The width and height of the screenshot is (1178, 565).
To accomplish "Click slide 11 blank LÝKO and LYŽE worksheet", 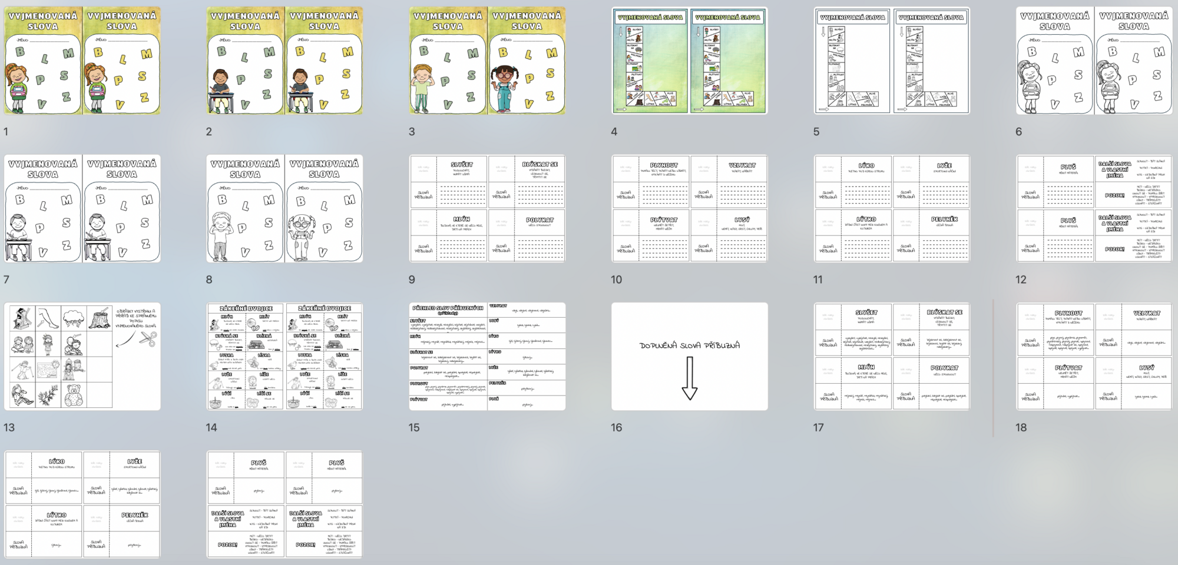I will tap(892, 208).
